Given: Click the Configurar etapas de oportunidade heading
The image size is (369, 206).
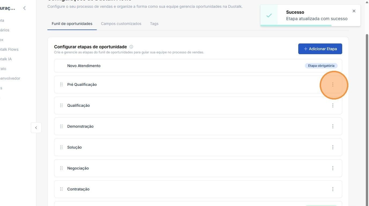Looking at the screenshot, I should point(91,47).
